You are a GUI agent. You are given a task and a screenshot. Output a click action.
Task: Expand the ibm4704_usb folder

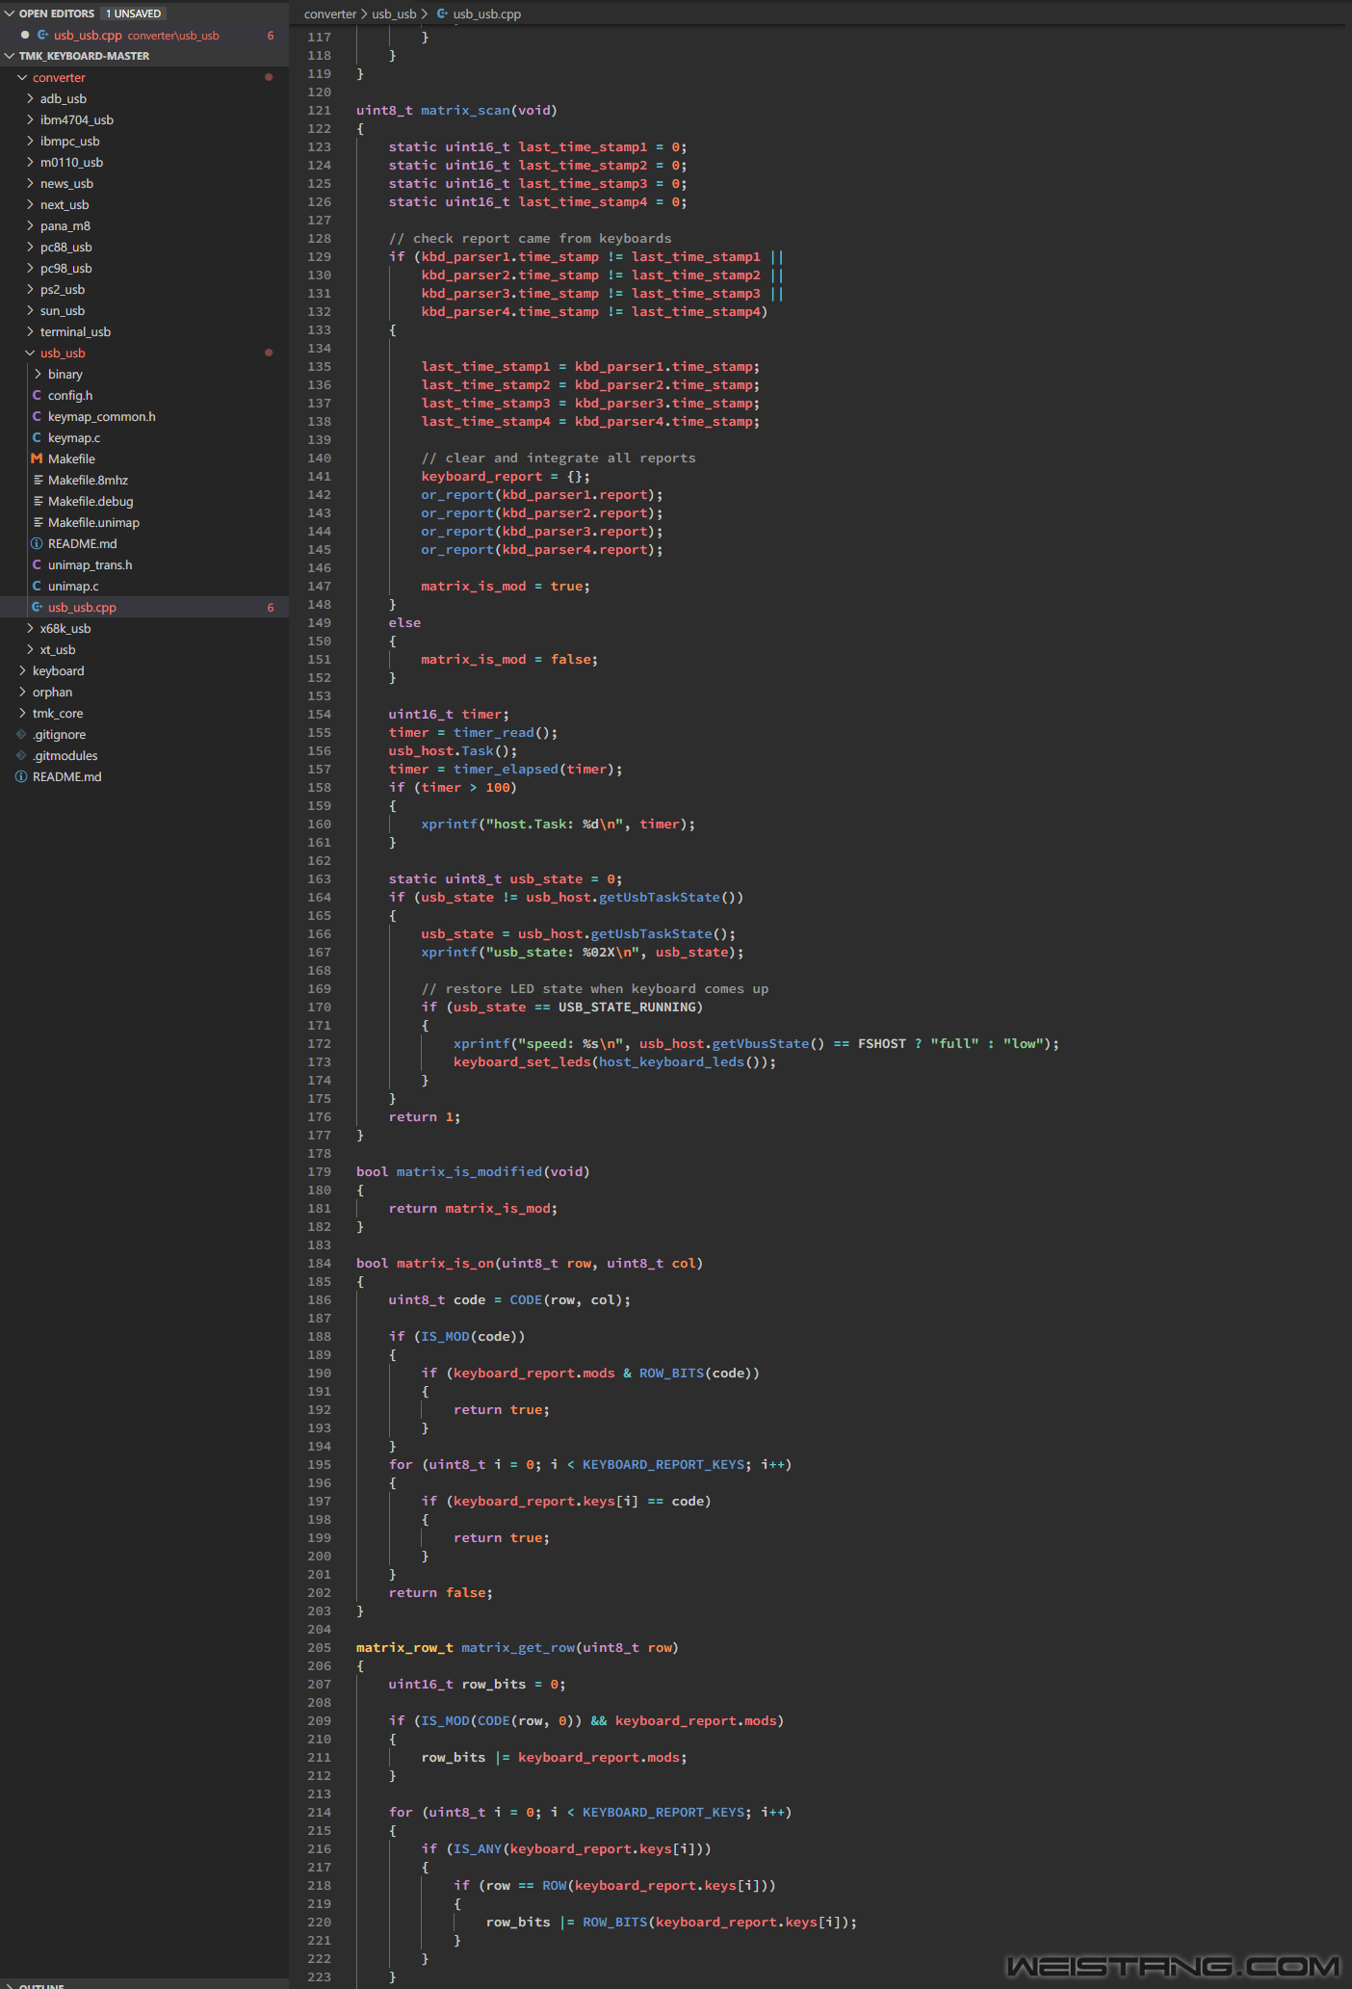pos(30,119)
